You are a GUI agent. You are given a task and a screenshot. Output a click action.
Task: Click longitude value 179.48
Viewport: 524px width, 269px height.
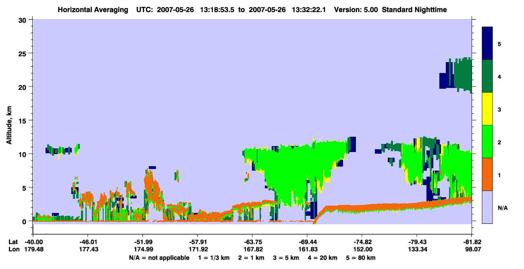point(33,250)
